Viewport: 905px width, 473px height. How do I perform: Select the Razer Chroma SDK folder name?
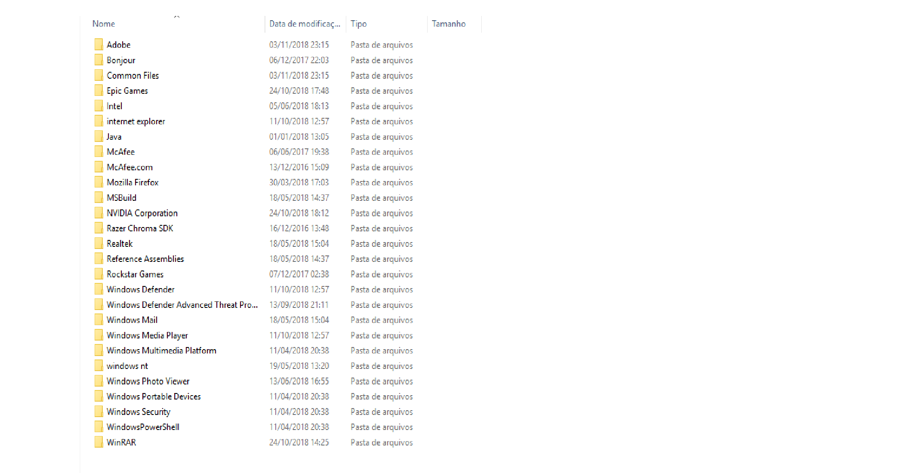tap(140, 228)
